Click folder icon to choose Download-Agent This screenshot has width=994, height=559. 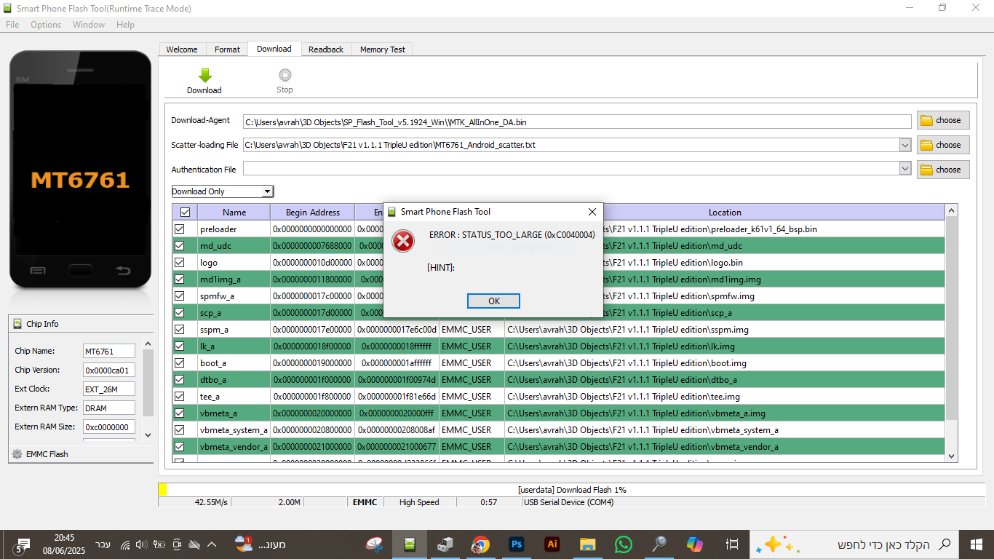tap(926, 121)
